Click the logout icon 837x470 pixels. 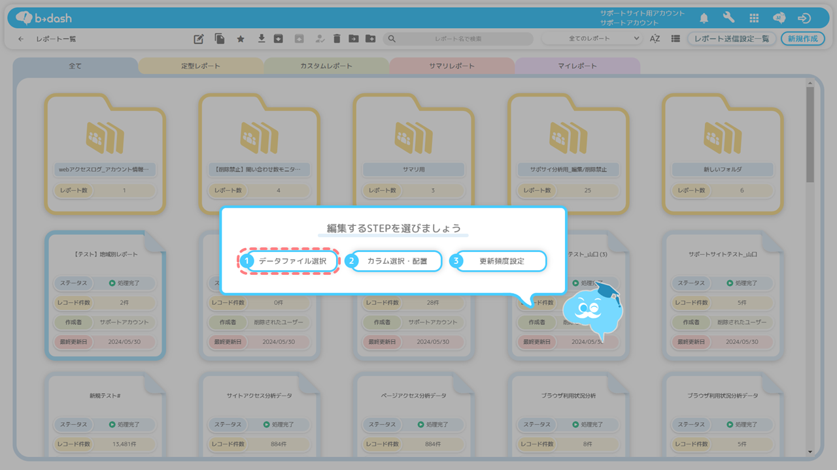(x=805, y=18)
